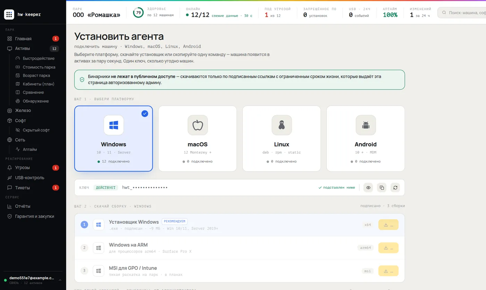The width and height of the screenshot is (486, 290).
Task: Select the macOS platform card
Action: tap(198, 138)
